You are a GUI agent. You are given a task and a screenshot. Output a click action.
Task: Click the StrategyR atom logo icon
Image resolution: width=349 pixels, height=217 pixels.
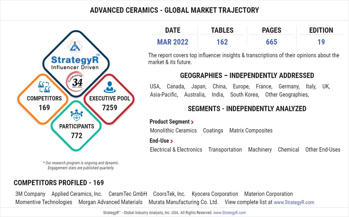tap(75, 46)
